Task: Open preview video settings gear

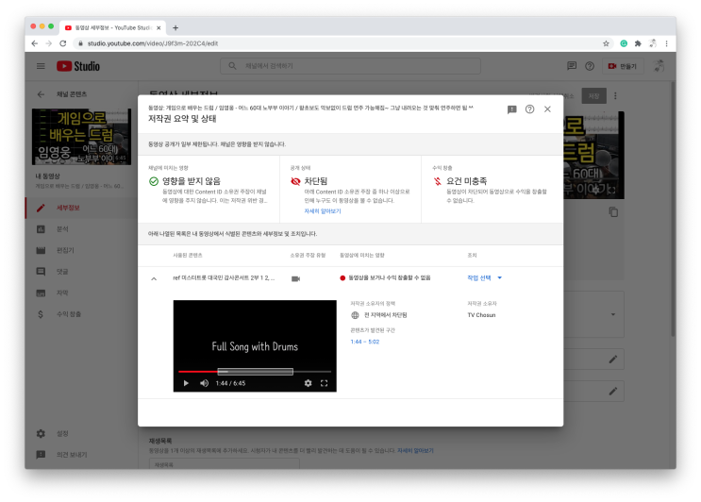Action: point(308,383)
